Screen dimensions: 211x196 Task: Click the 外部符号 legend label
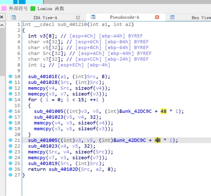pos(18,9)
